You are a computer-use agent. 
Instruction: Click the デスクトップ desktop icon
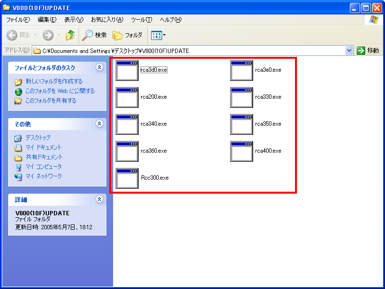18,138
